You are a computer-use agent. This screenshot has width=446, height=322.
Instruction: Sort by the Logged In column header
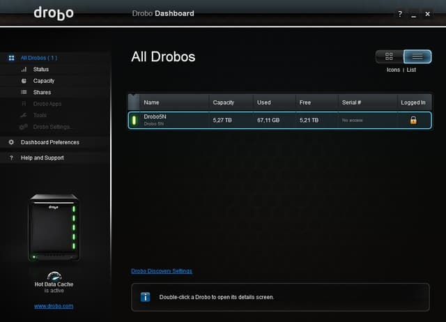[x=415, y=102]
